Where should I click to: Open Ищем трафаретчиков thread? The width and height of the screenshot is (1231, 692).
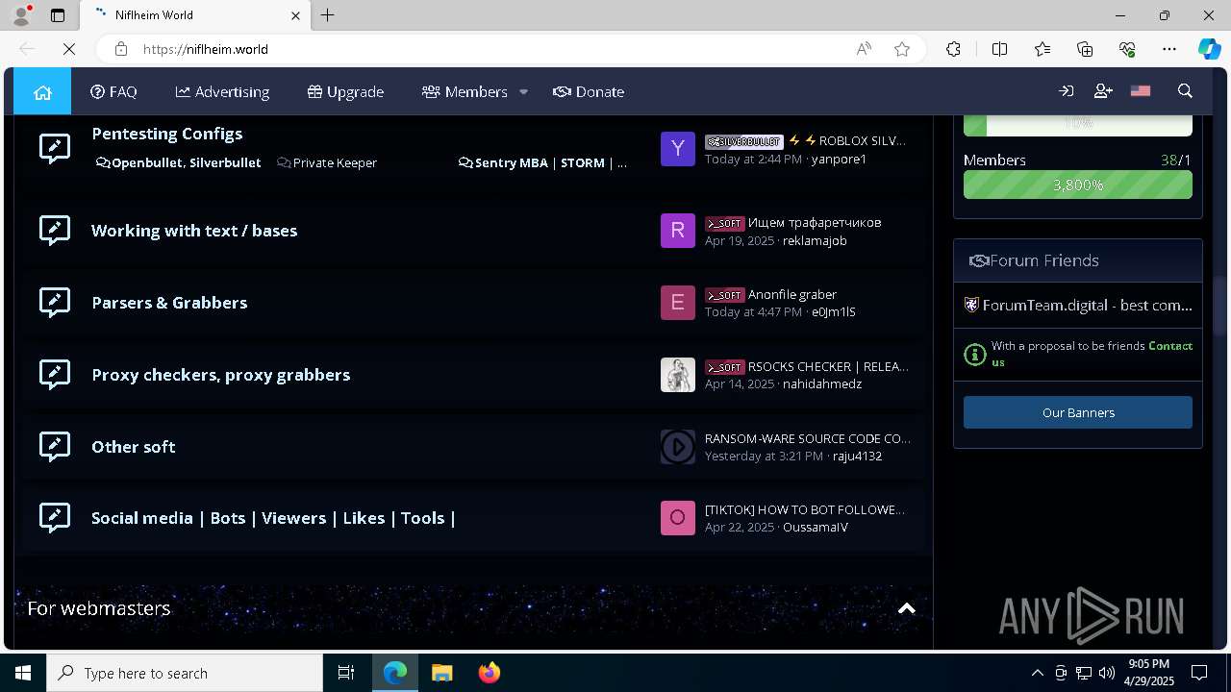coord(815,222)
